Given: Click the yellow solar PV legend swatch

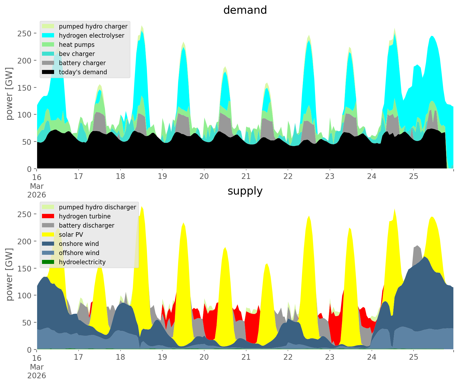Looking at the screenshot, I should pos(48,235).
